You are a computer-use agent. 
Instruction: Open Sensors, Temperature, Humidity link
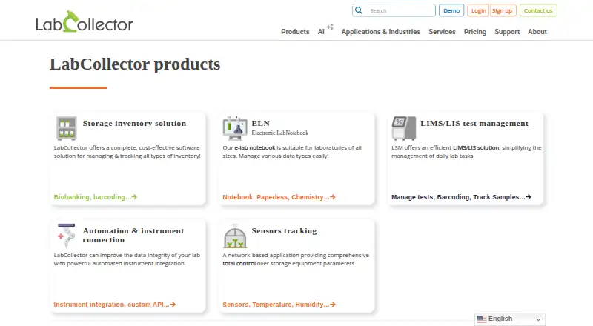click(279, 305)
